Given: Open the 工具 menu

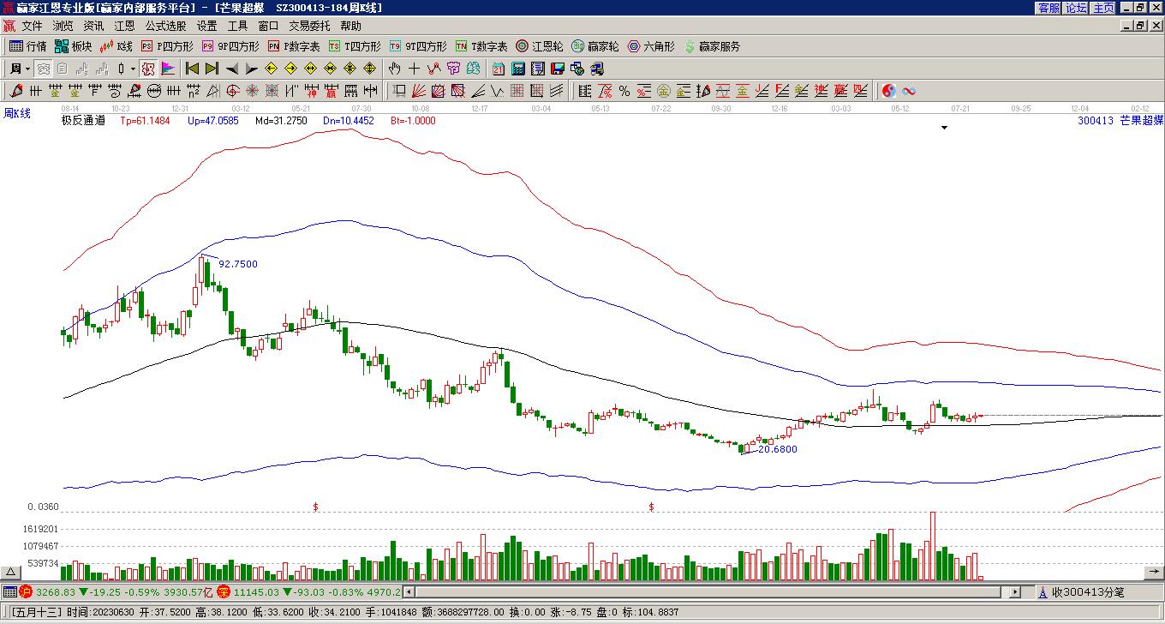Looking at the screenshot, I should (x=237, y=27).
